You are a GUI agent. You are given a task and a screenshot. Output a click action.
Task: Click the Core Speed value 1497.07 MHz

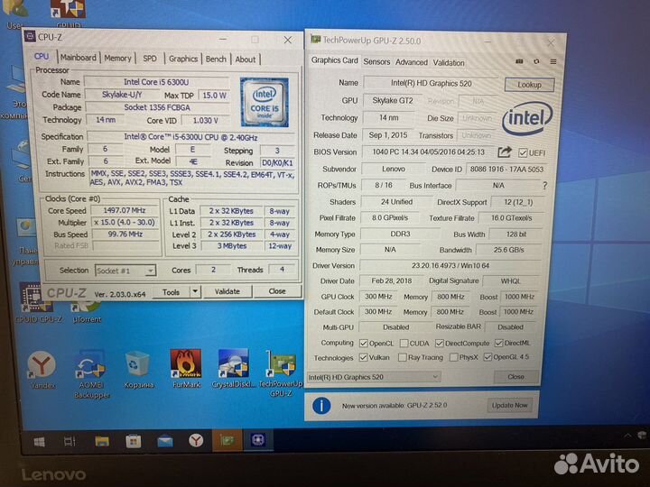125,210
